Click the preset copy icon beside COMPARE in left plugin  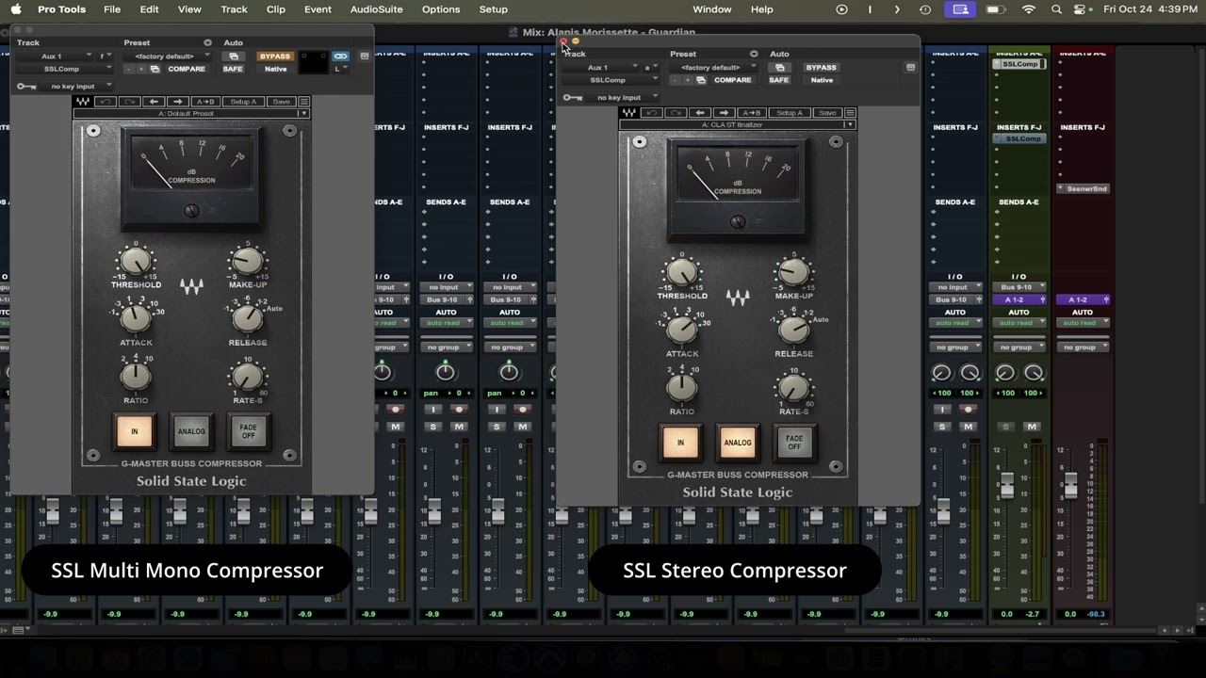[155, 69]
